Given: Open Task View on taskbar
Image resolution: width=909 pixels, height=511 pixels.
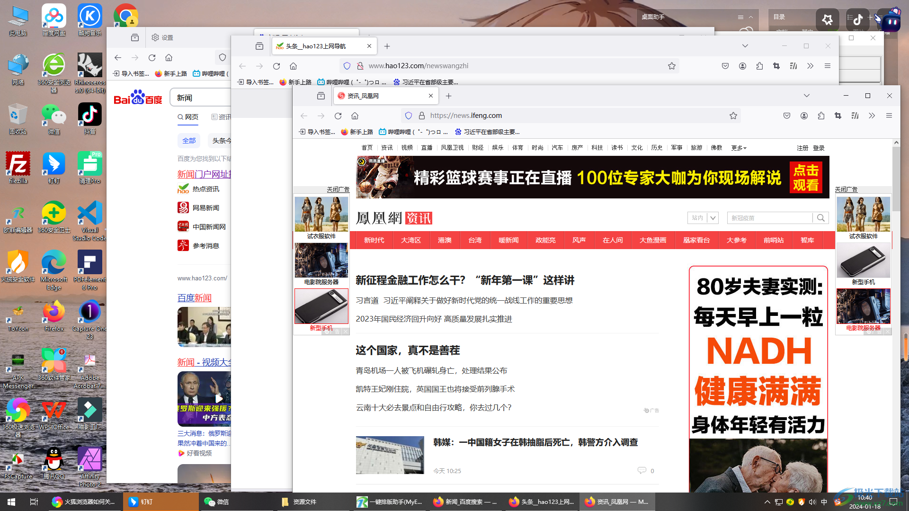Looking at the screenshot, I should pos(34,502).
